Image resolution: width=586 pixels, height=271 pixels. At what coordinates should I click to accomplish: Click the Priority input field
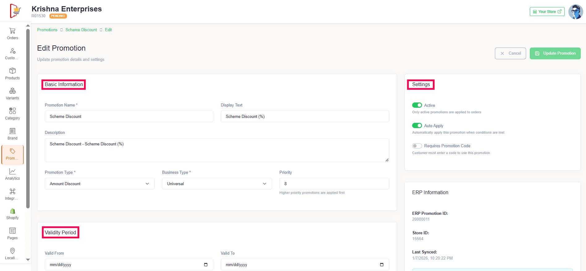point(334,184)
